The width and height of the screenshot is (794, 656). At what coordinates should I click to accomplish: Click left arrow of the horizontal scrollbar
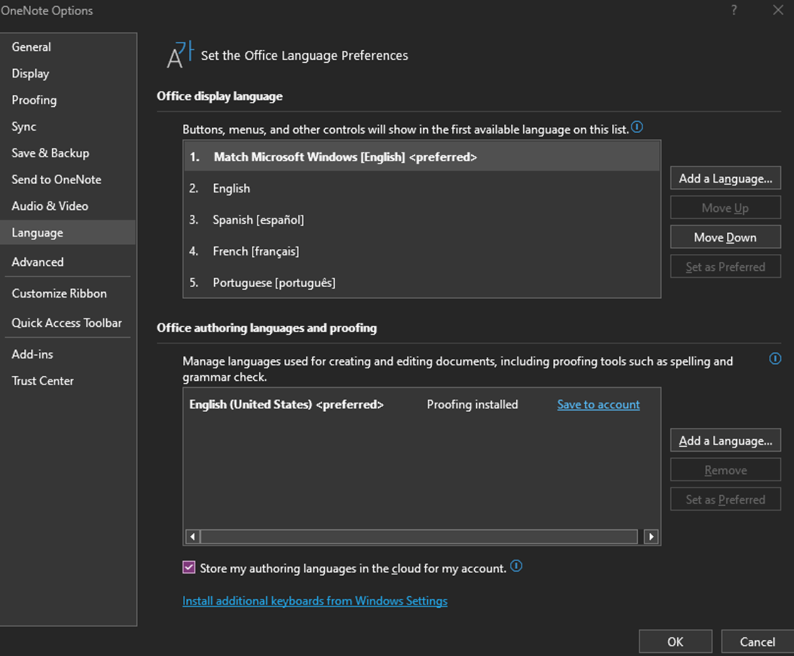click(192, 537)
